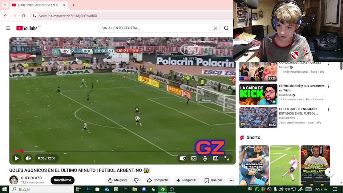Toggle the autoplay switch in the player
343x193 pixels.
pyautogui.click(x=183, y=158)
